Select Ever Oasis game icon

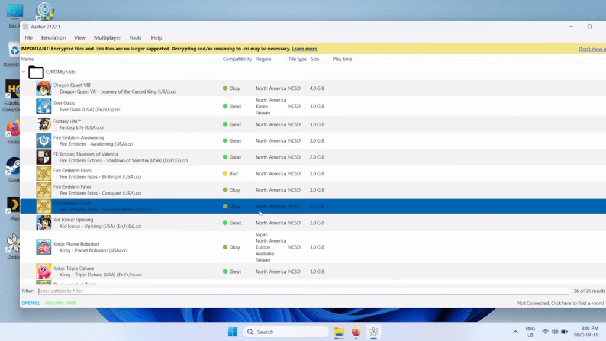(44, 106)
